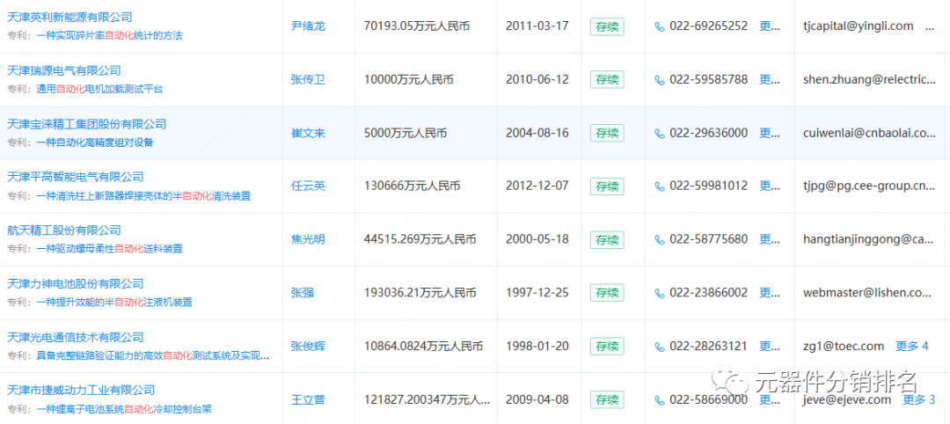Expand more phones for 022-23866002
Image resolution: width=950 pixels, height=424 pixels.
(x=770, y=293)
